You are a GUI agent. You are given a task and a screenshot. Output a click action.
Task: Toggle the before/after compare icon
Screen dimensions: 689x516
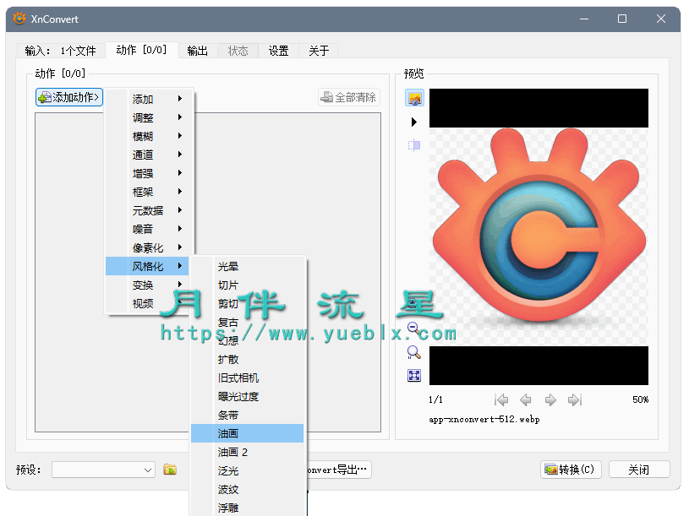[414, 144]
